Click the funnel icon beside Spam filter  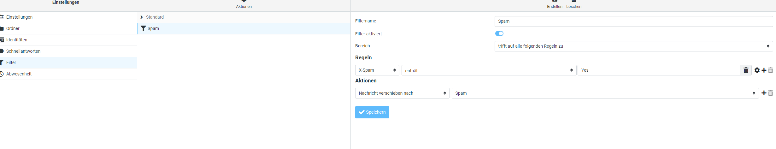point(143,28)
